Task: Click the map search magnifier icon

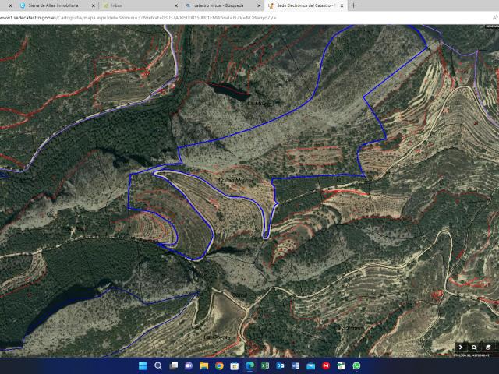Action: point(475,347)
